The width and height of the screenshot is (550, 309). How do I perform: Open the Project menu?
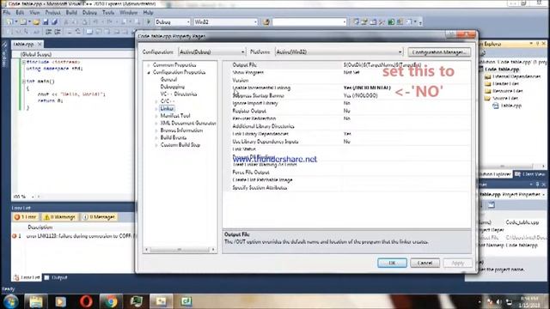point(53,12)
